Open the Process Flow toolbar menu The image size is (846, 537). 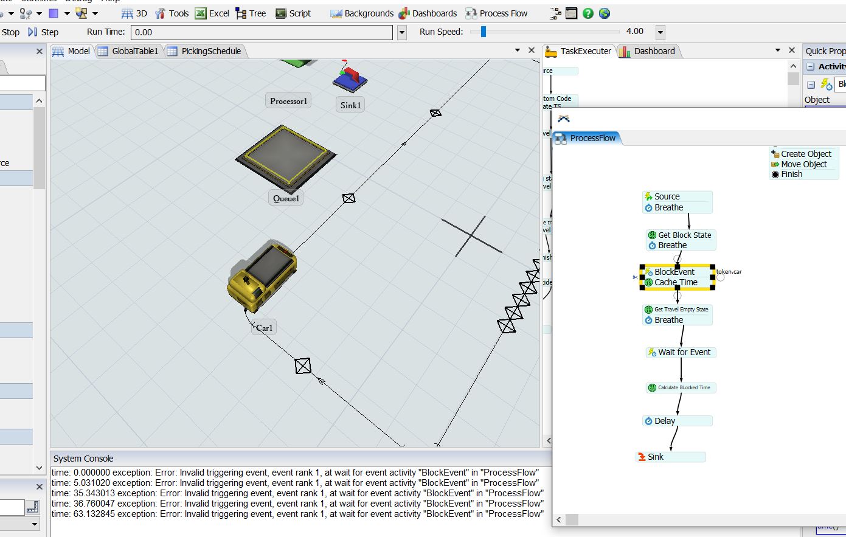coord(496,13)
